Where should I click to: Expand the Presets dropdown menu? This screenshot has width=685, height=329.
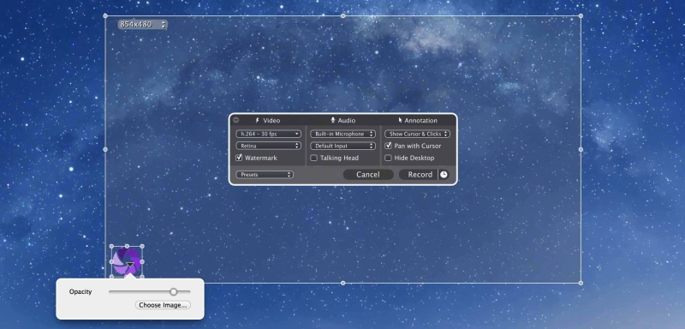[x=265, y=174]
